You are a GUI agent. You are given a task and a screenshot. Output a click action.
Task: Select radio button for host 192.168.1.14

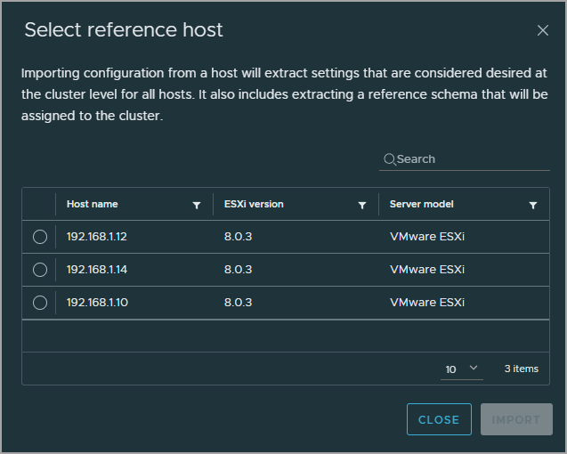(x=40, y=270)
